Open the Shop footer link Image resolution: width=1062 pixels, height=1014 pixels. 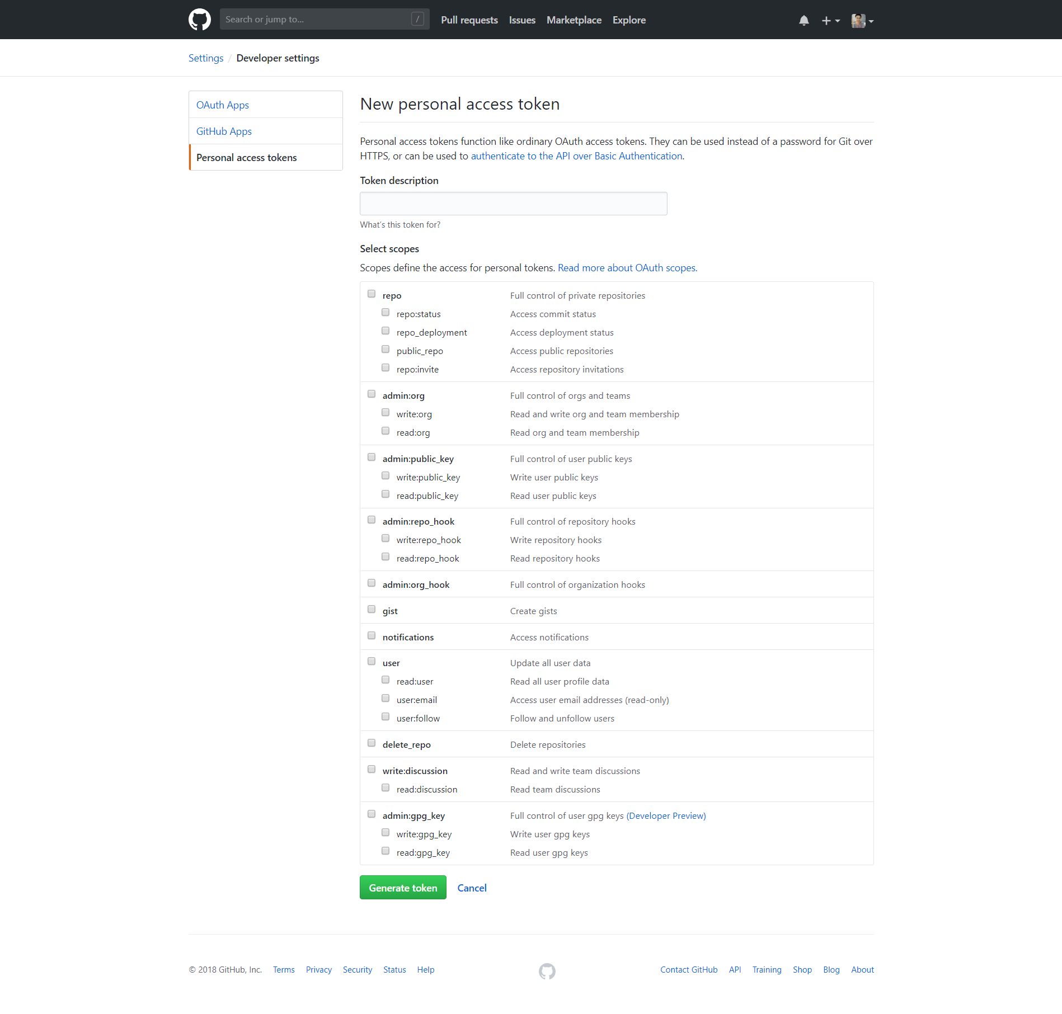pos(802,970)
